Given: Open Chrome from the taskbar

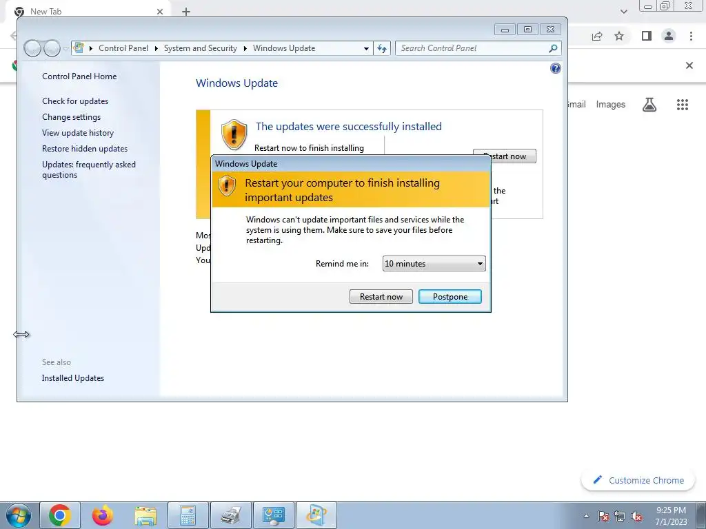Looking at the screenshot, I should coord(60,515).
